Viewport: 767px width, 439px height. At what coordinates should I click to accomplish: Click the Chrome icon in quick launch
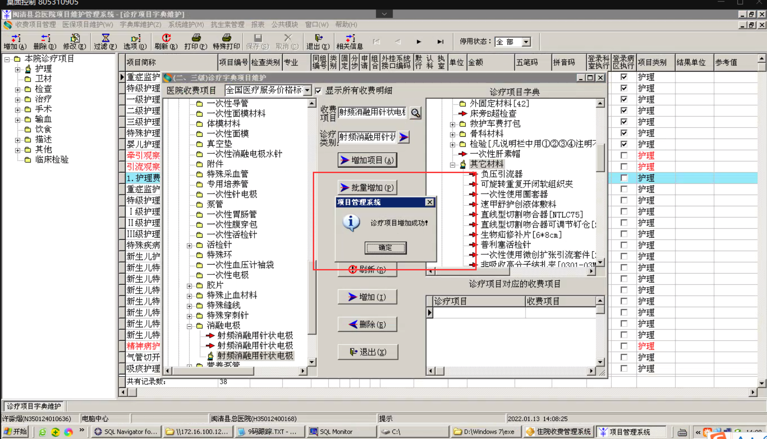click(x=68, y=432)
